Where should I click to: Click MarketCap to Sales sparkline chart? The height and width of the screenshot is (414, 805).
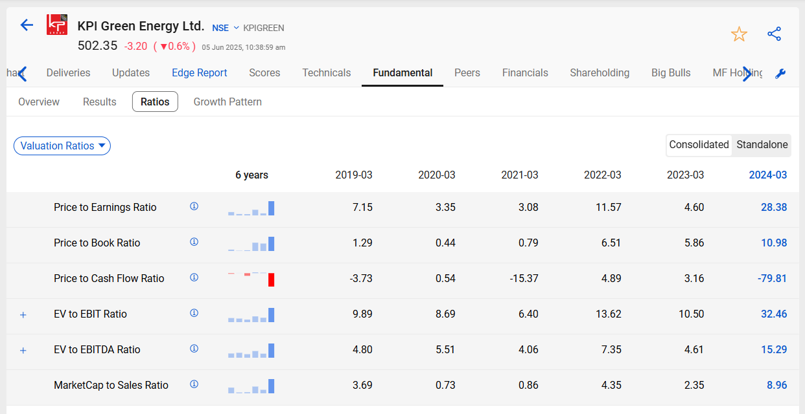click(x=251, y=386)
